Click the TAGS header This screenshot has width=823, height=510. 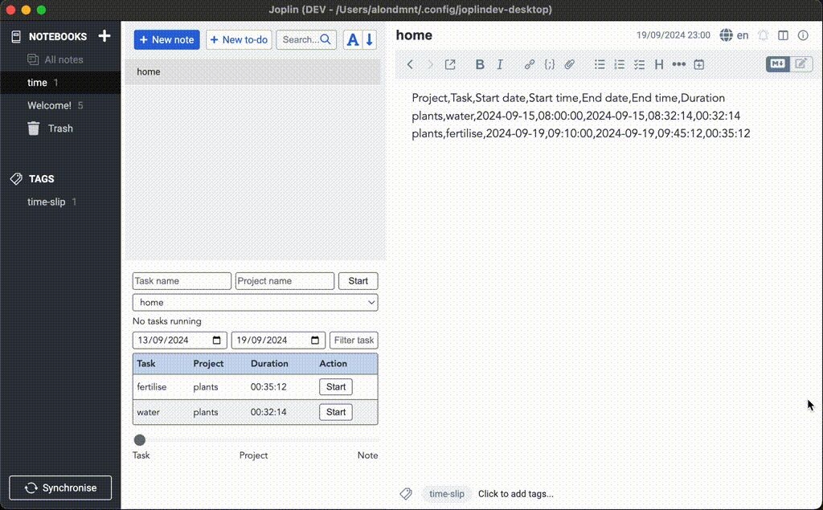pos(42,179)
